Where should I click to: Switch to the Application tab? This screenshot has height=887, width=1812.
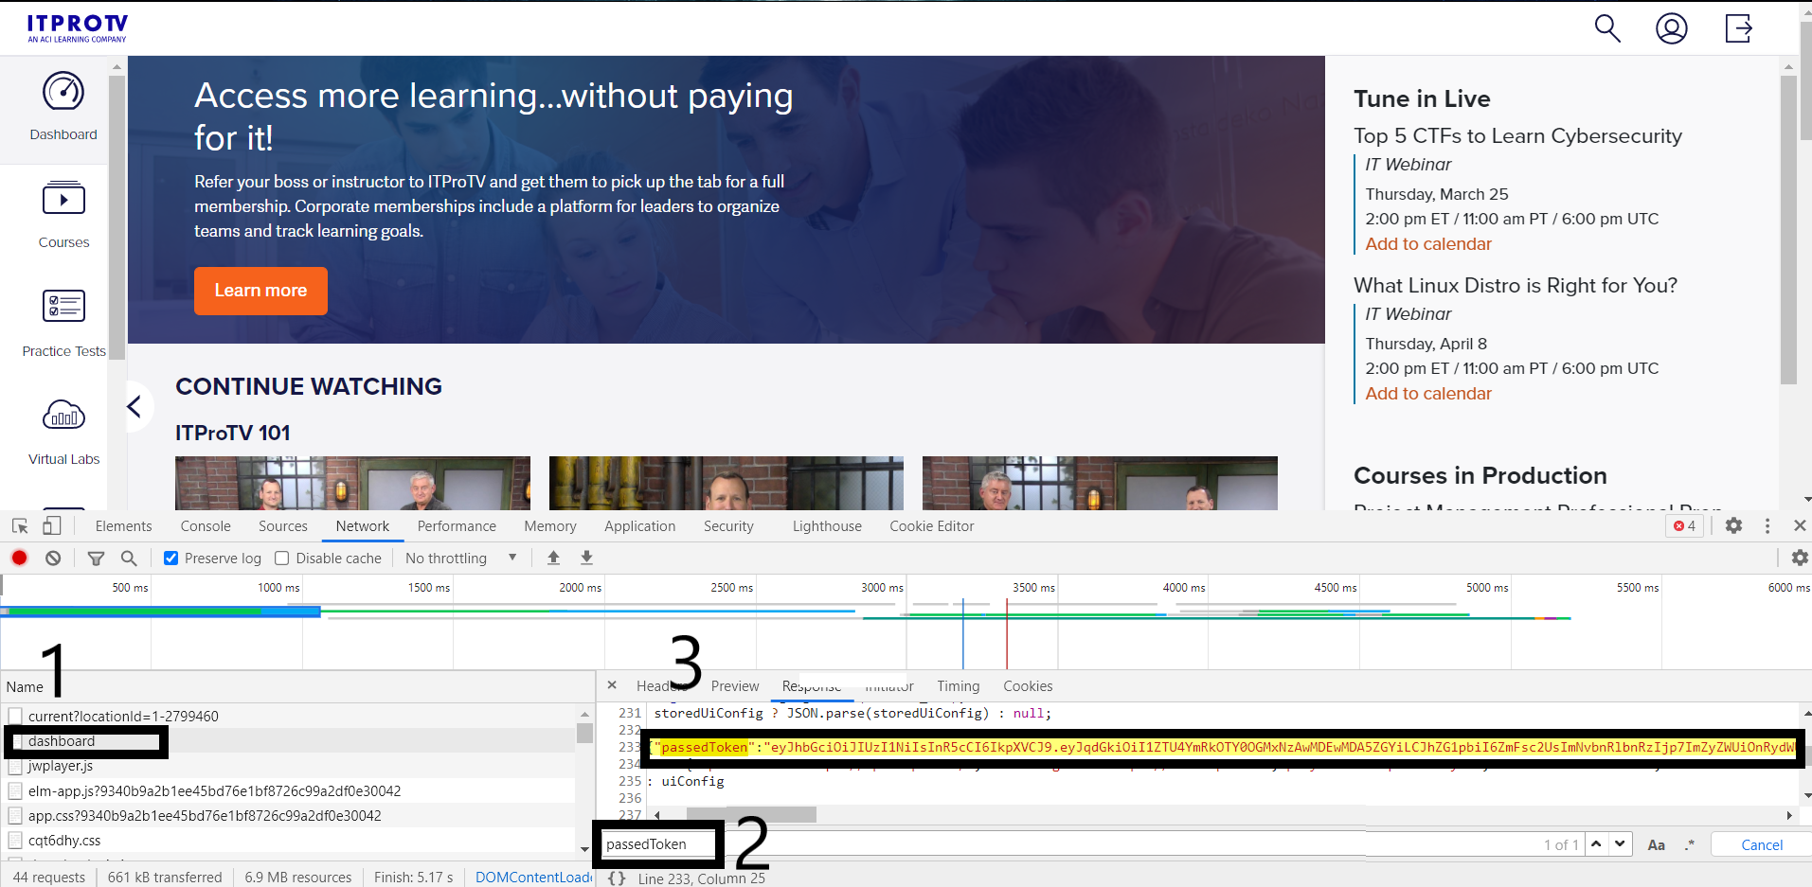pyautogui.click(x=640, y=526)
